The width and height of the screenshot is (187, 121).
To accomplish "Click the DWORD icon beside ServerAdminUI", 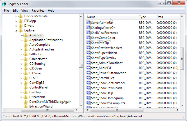I will (88, 22).
